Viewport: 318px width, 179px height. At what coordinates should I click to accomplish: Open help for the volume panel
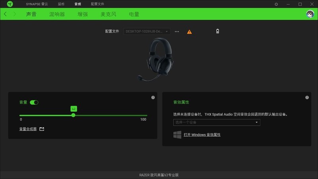point(153,97)
